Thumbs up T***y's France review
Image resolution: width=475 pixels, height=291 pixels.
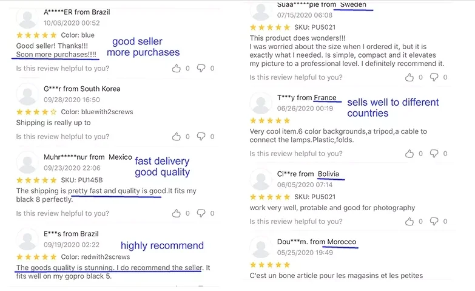click(409, 154)
